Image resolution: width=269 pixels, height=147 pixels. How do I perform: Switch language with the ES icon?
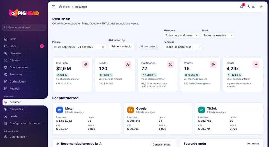click(x=251, y=7)
